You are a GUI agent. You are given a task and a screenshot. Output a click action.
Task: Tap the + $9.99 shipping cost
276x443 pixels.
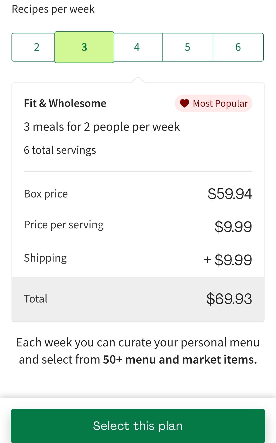point(228,260)
